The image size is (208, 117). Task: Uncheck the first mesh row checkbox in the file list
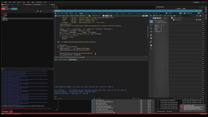pos(93,100)
